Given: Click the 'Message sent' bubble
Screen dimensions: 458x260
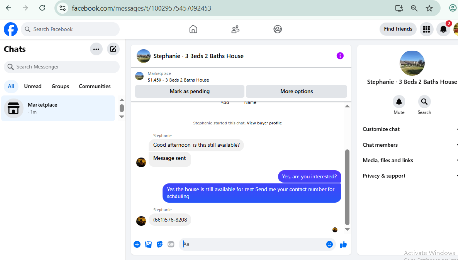Looking at the screenshot, I should point(170,160).
